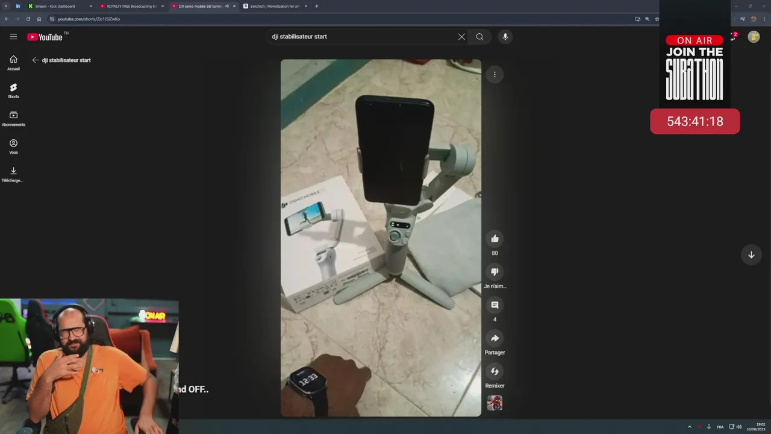Open a new browser tab
Viewport: 771px width, 434px height.
(317, 6)
